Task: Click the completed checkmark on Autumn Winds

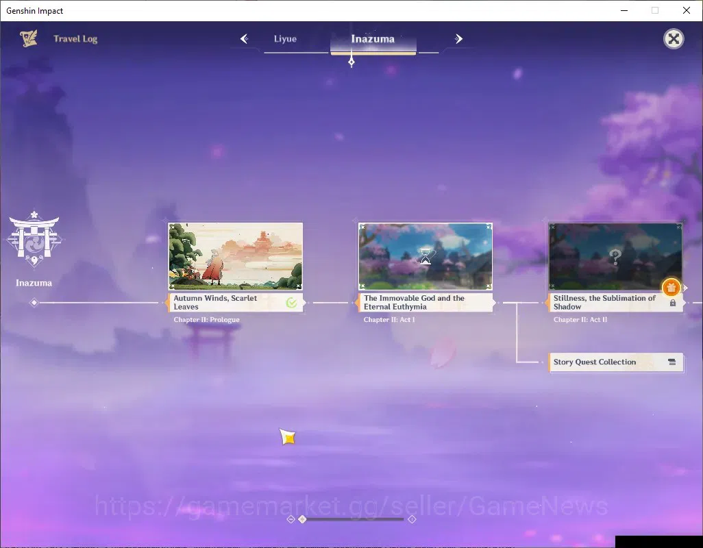Action: click(x=291, y=303)
